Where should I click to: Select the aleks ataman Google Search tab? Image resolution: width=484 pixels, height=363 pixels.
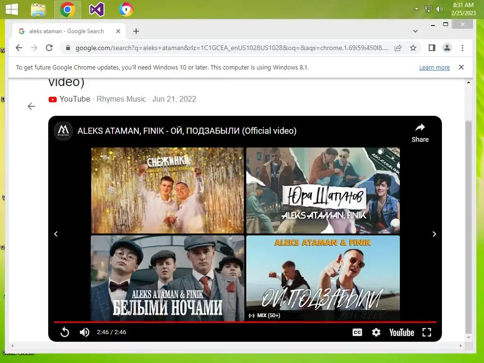(66, 31)
